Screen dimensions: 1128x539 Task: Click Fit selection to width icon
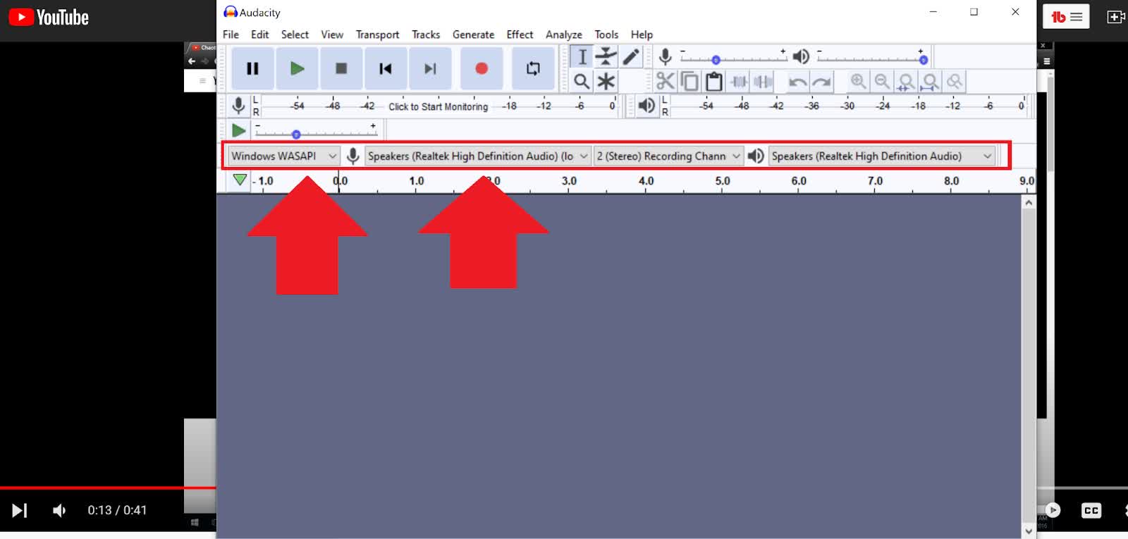tap(906, 81)
